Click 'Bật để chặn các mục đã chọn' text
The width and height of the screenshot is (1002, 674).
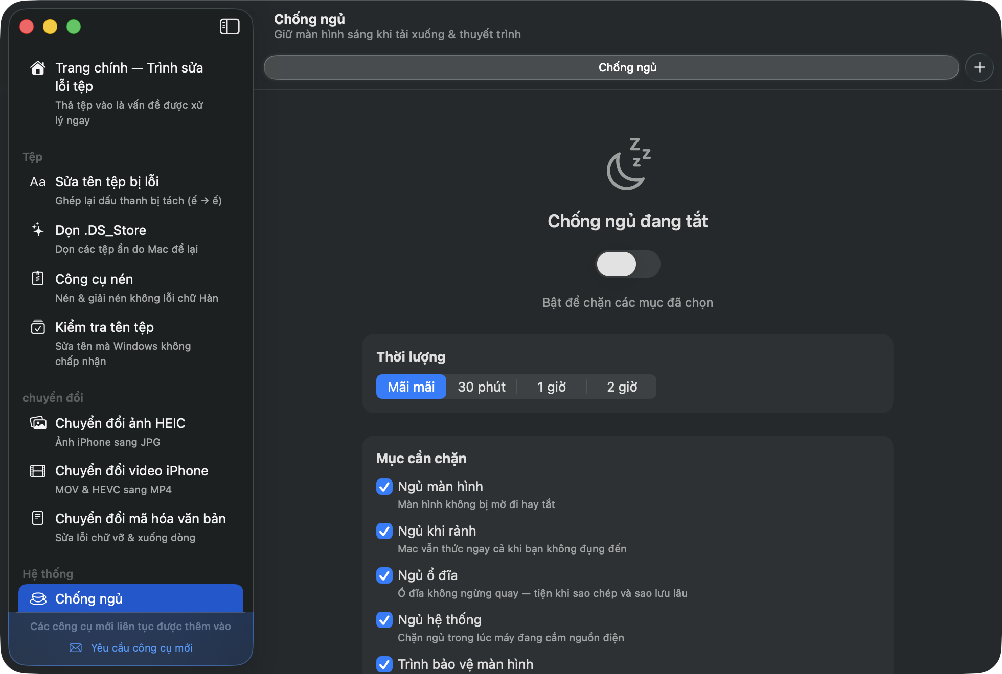pos(628,303)
